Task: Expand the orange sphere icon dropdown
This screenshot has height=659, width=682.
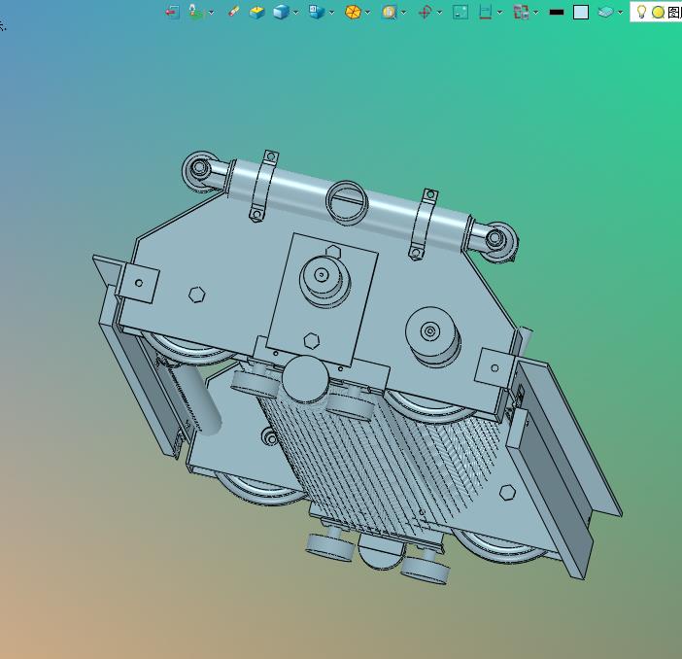Action: 367,13
